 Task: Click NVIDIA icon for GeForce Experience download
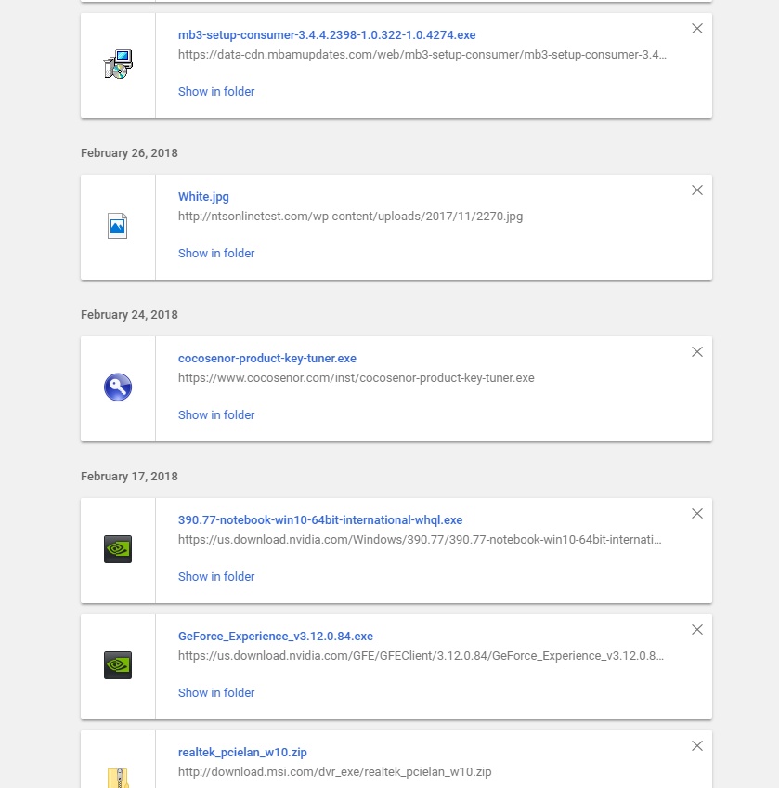click(118, 665)
